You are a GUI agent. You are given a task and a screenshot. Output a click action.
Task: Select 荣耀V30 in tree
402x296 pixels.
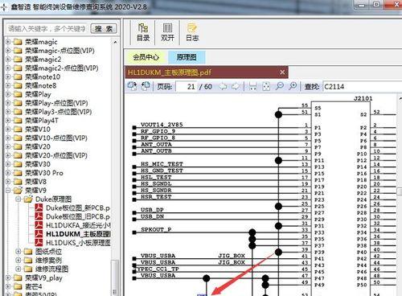38,164
